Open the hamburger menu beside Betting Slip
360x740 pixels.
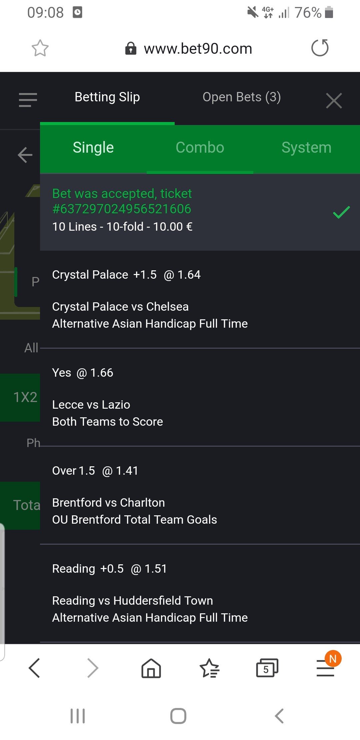point(28,100)
